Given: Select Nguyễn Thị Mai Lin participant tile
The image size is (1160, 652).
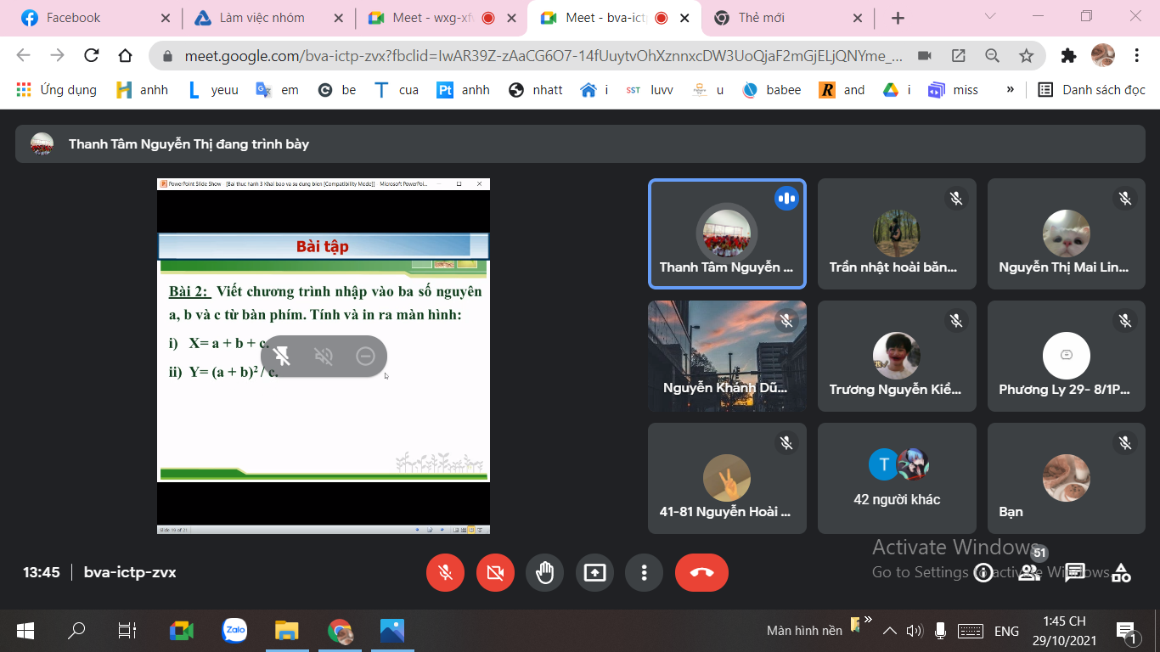Looking at the screenshot, I should (1066, 233).
